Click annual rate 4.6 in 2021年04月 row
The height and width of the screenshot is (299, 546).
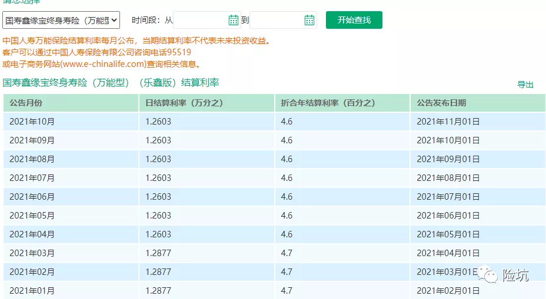tap(342, 234)
